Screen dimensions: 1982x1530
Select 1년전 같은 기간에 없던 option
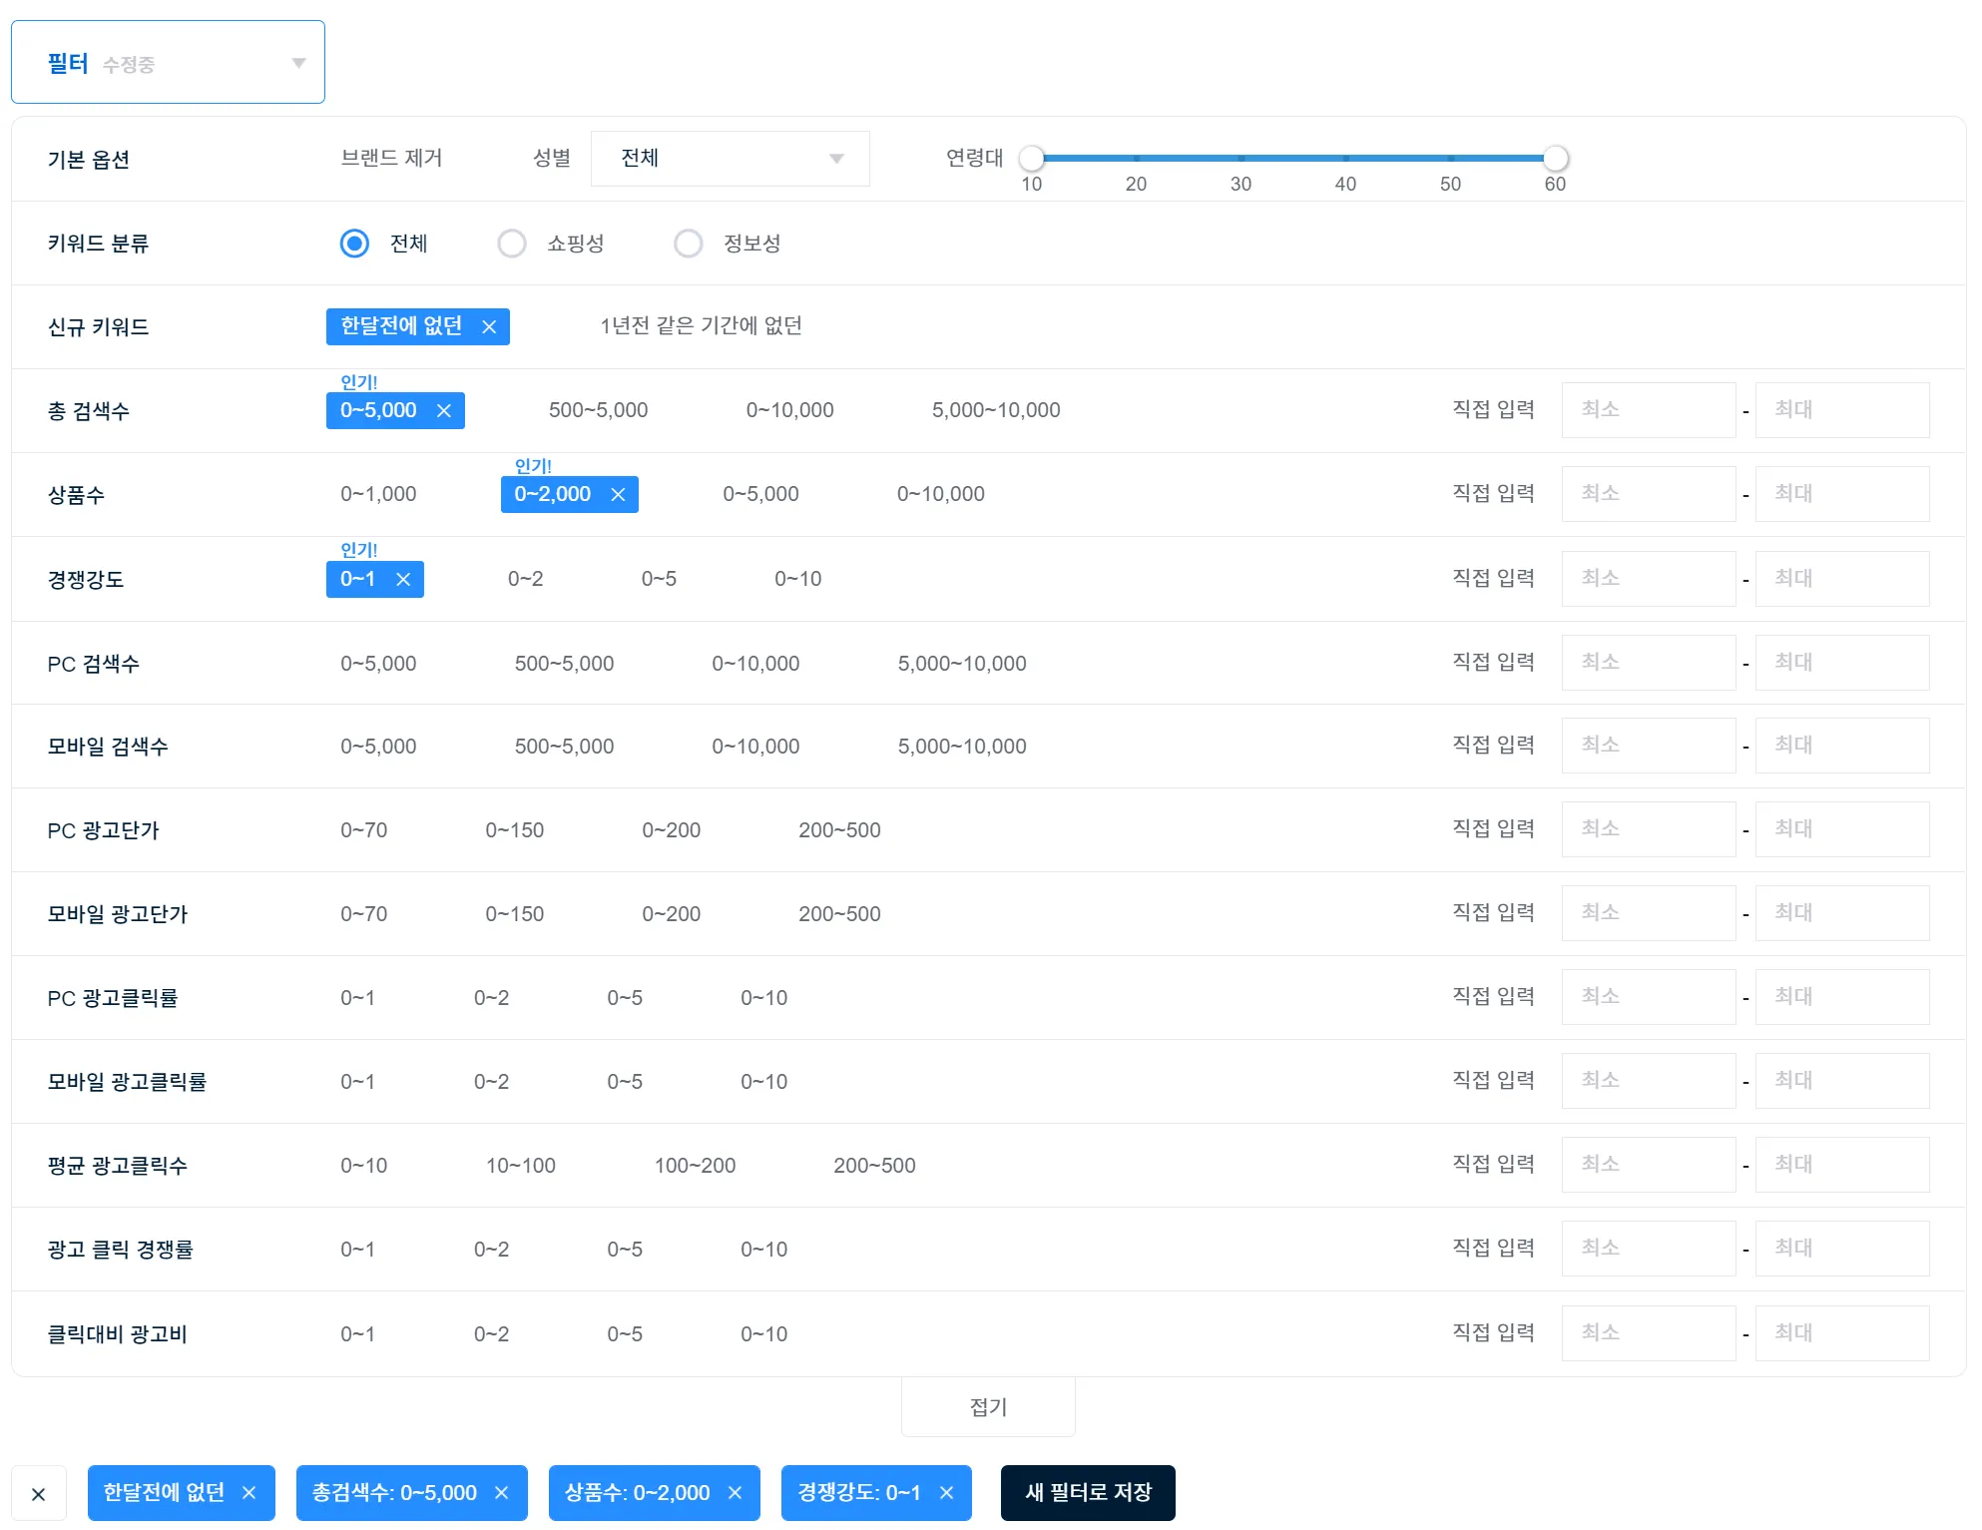(701, 326)
